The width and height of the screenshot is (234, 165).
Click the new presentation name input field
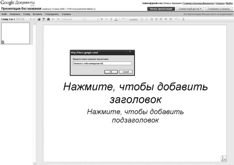[102, 63]
